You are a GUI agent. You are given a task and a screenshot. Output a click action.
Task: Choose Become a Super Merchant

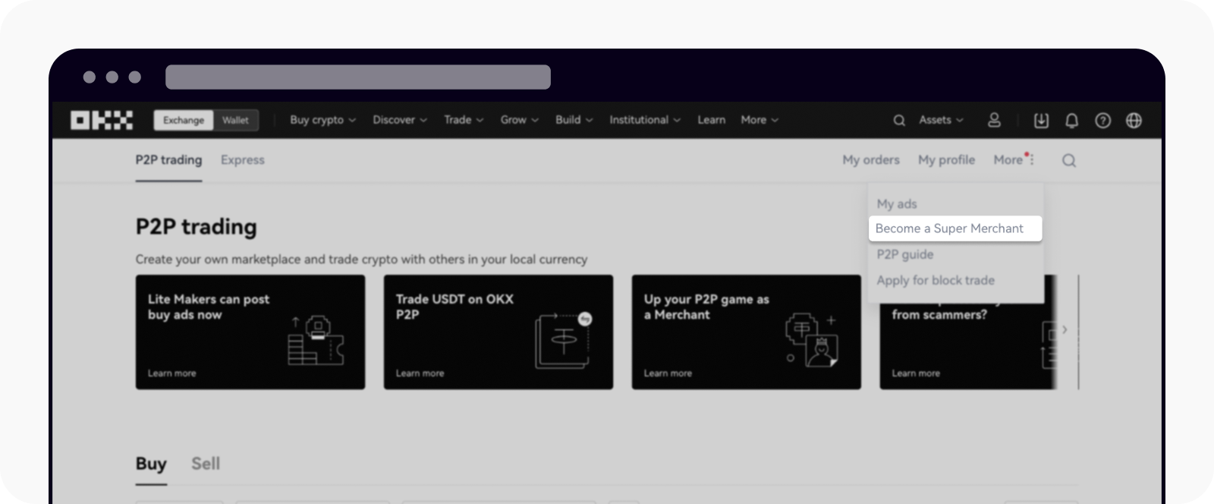(x=955, y=228)
